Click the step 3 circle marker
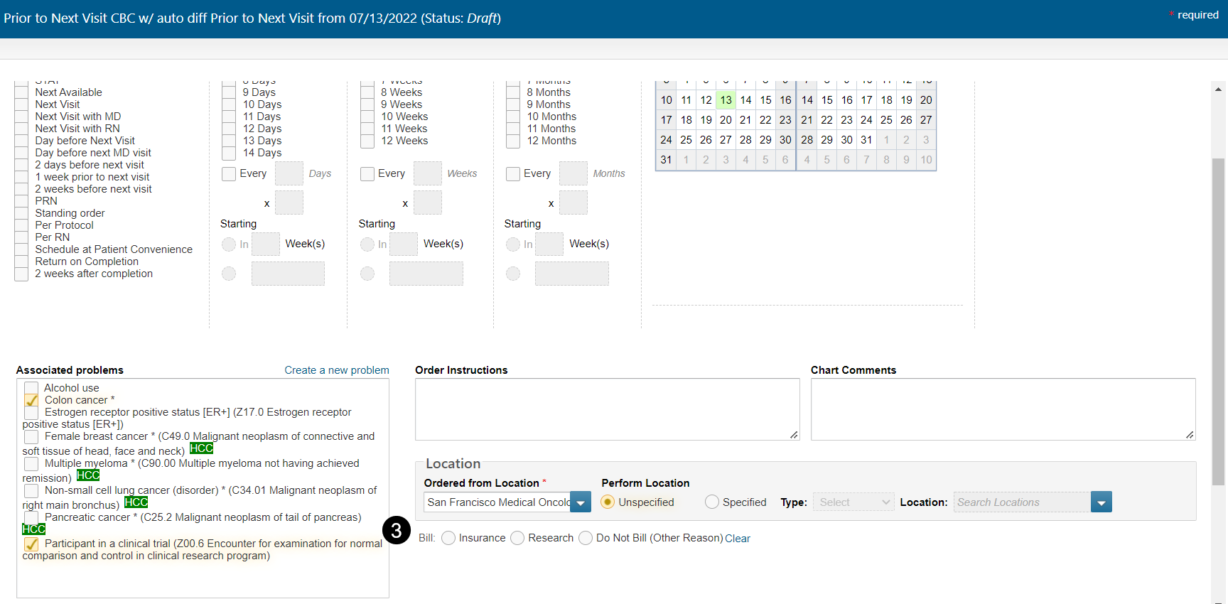 pyautogui.click(x=397, y=530)
